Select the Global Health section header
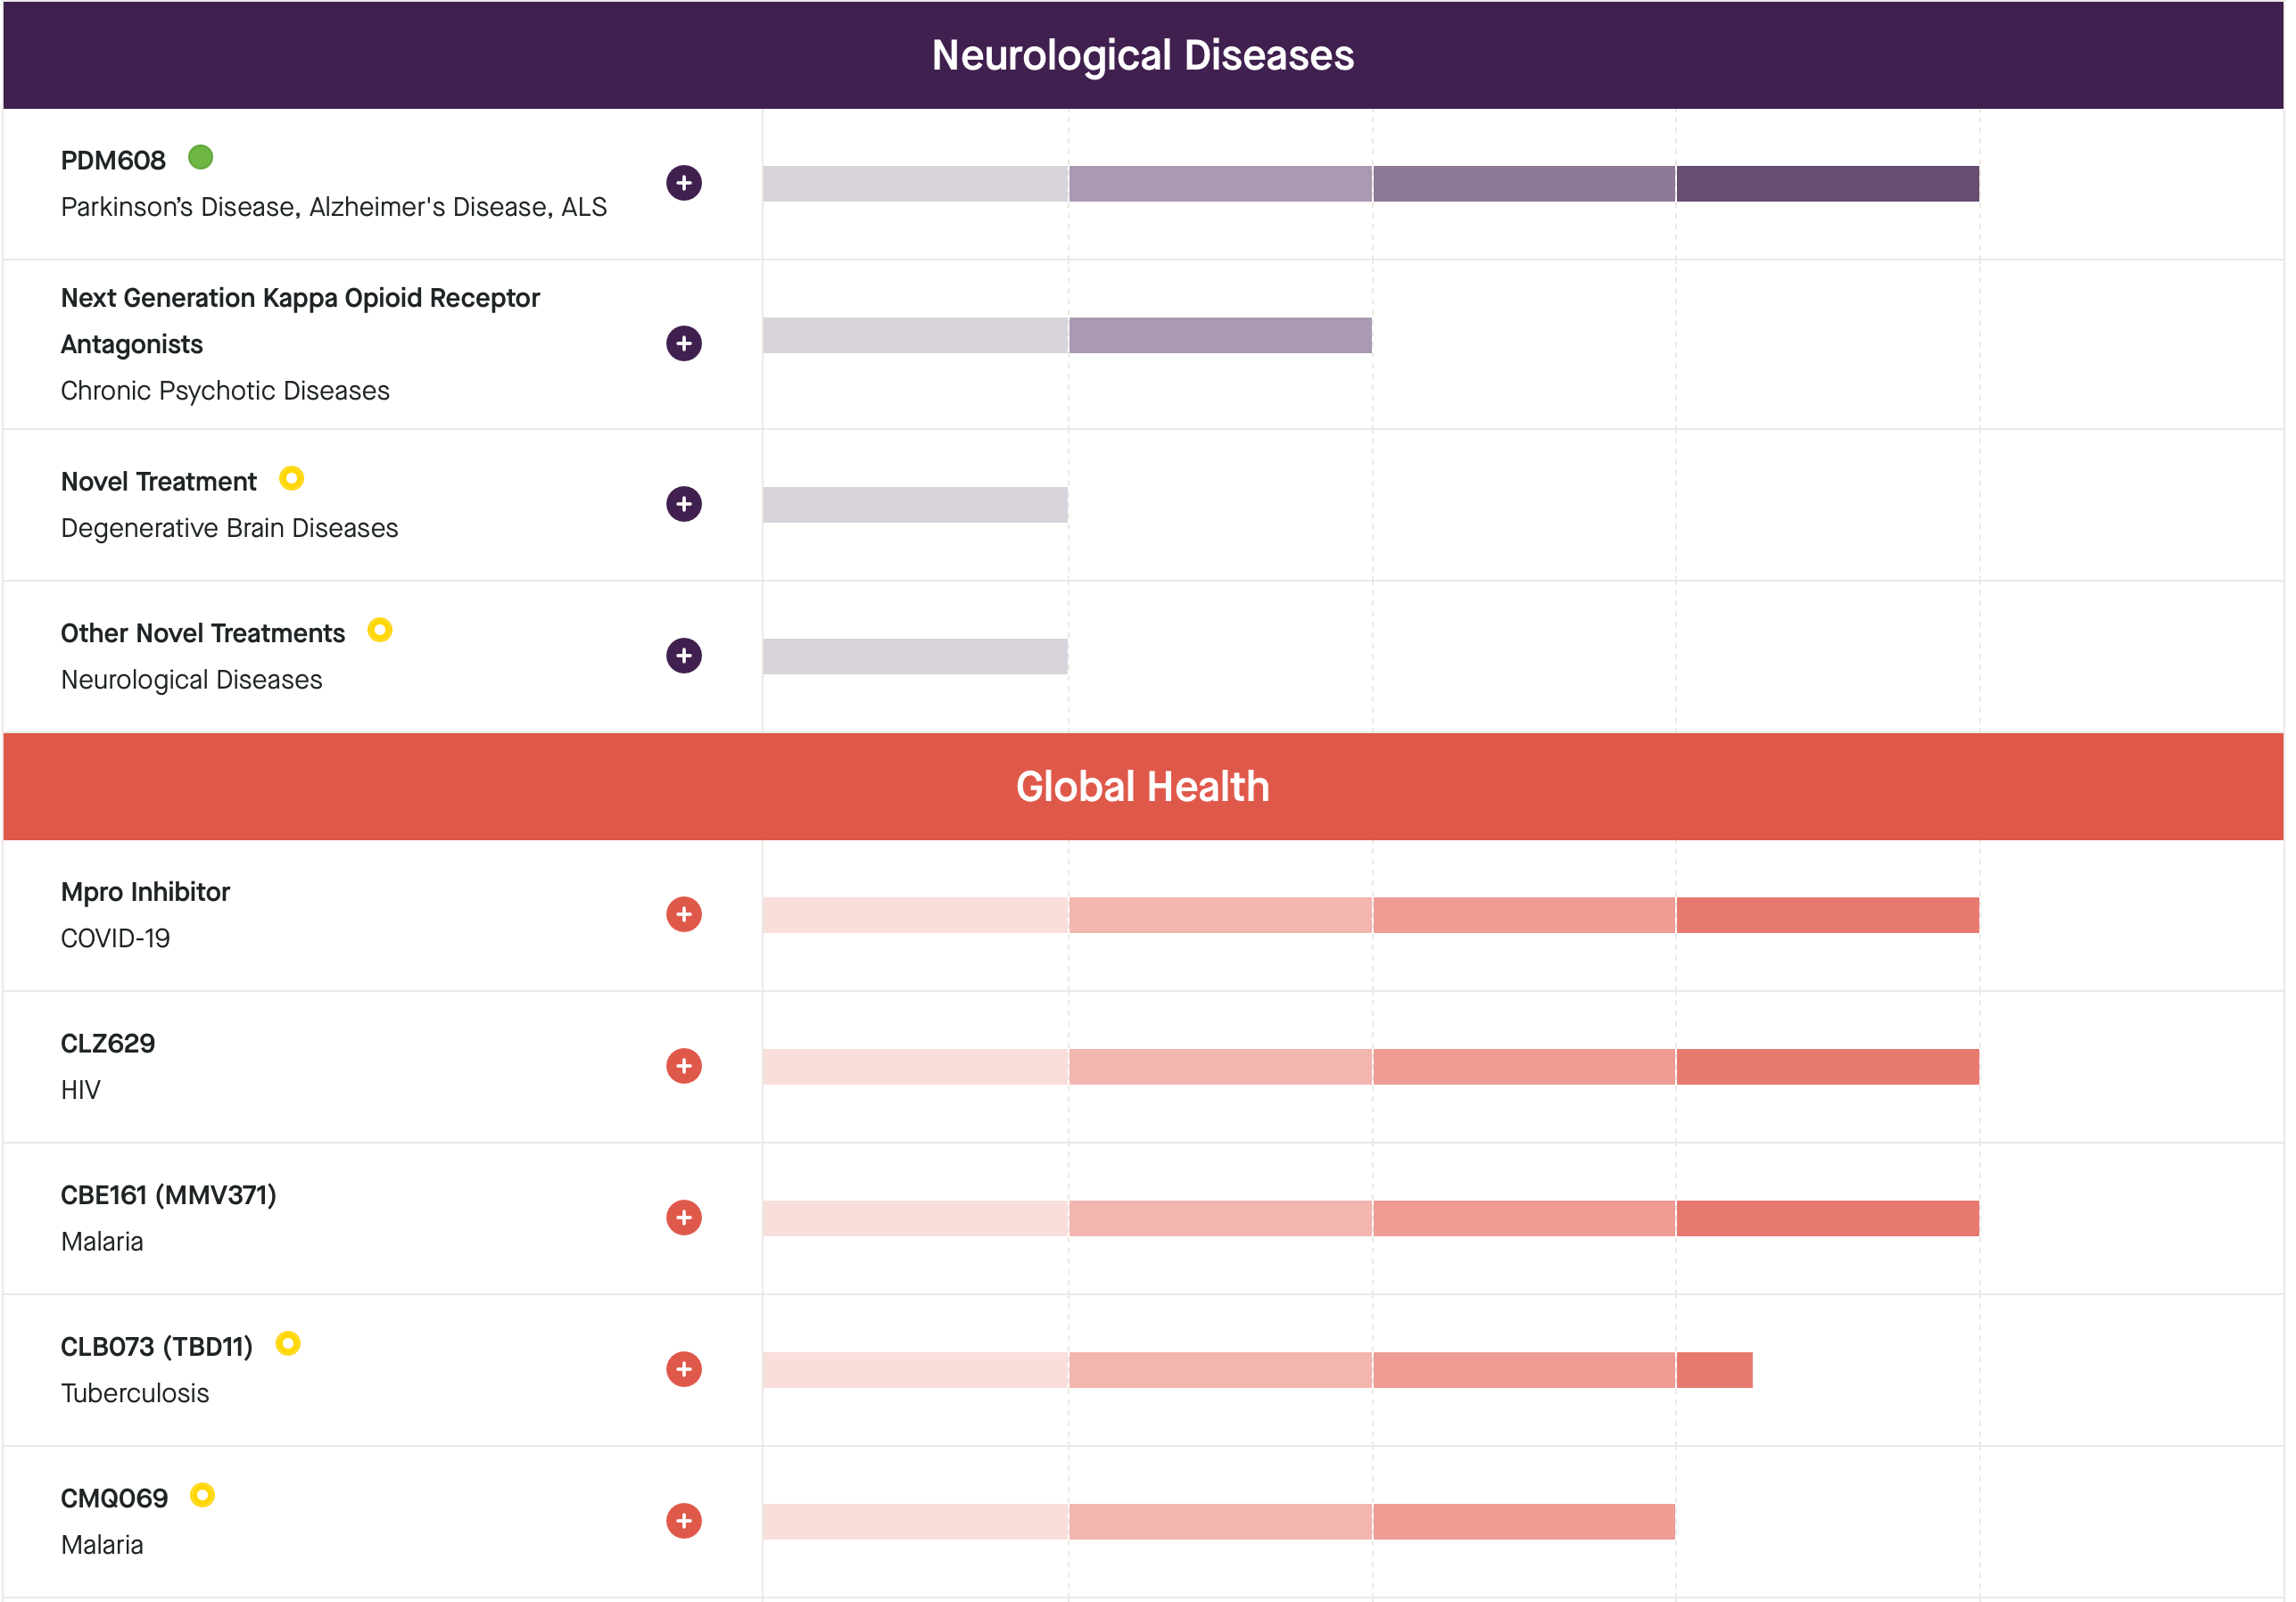Viewport: 2296px width, 1602px height. [1143, 787]
